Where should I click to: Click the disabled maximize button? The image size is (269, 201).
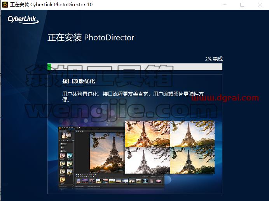pyautogui.click(x=242, y=5)
